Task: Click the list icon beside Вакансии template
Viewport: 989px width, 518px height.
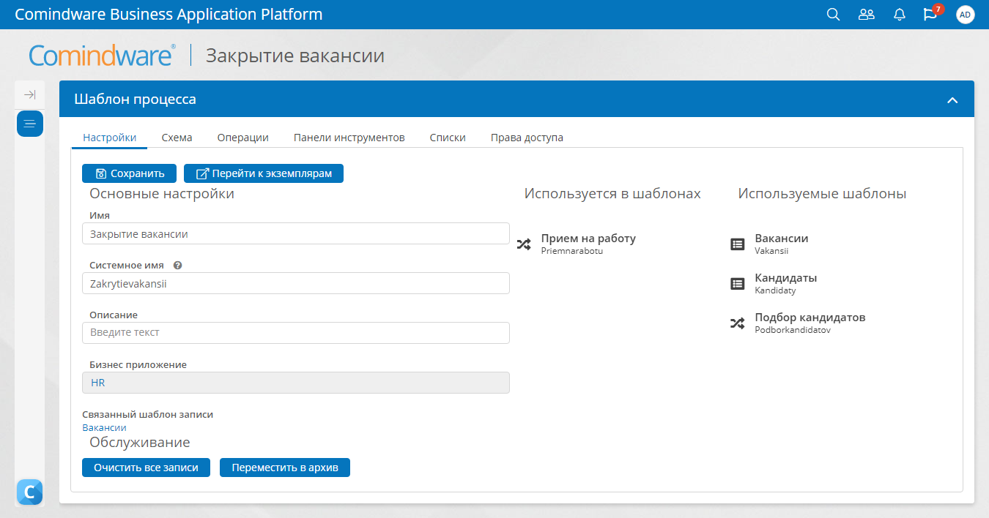Action: (738, 244)
